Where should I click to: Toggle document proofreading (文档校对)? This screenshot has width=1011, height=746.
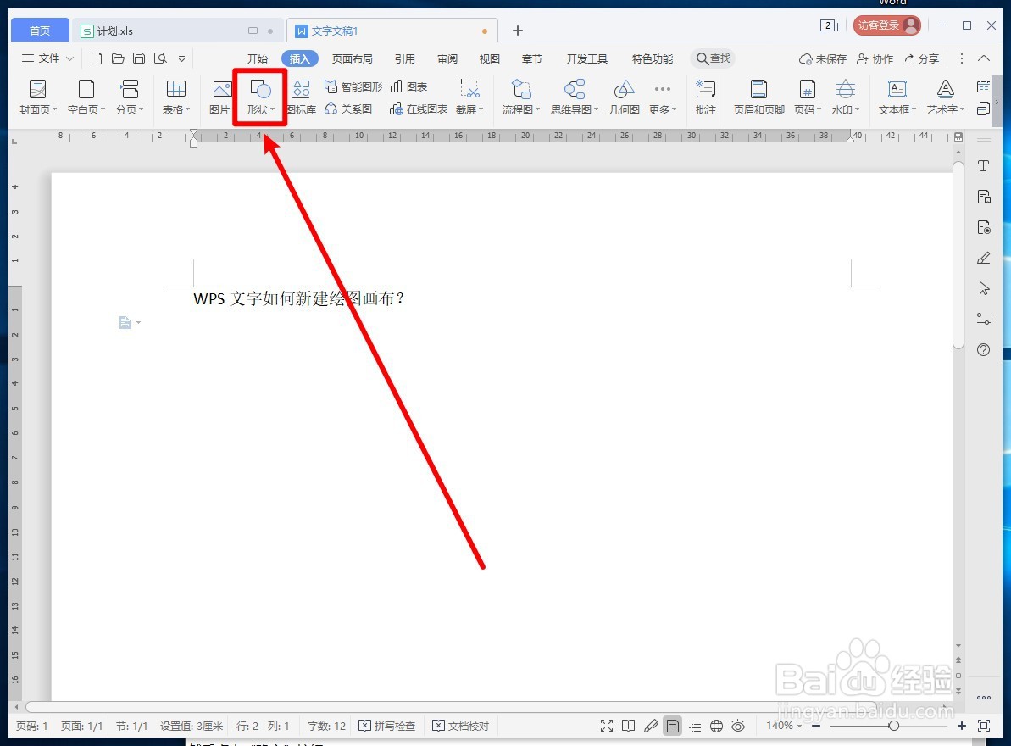[460, 726]
